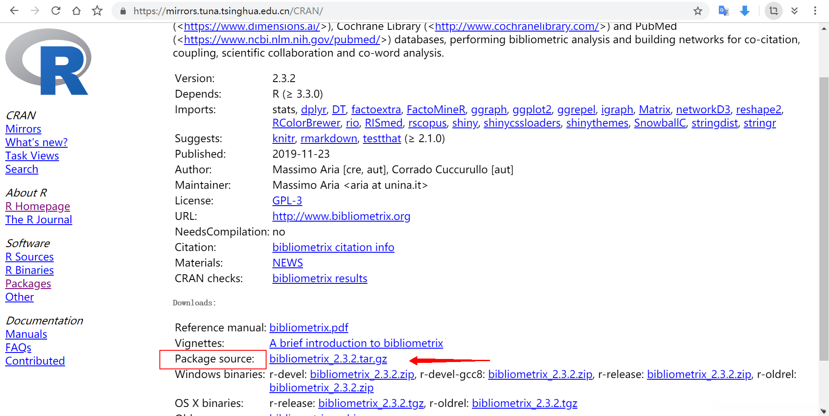Open the Search link in sidebar
This screenshot has height=416, width=829.
pyautogui.click(x=22, y=169)
